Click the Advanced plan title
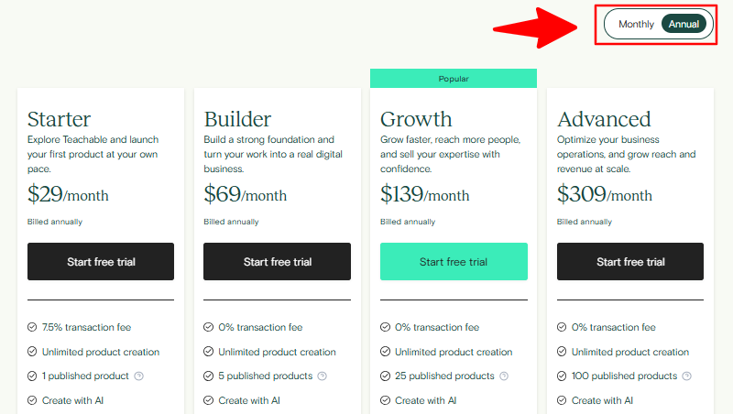733x414 pixels. [x=604, y=119]
